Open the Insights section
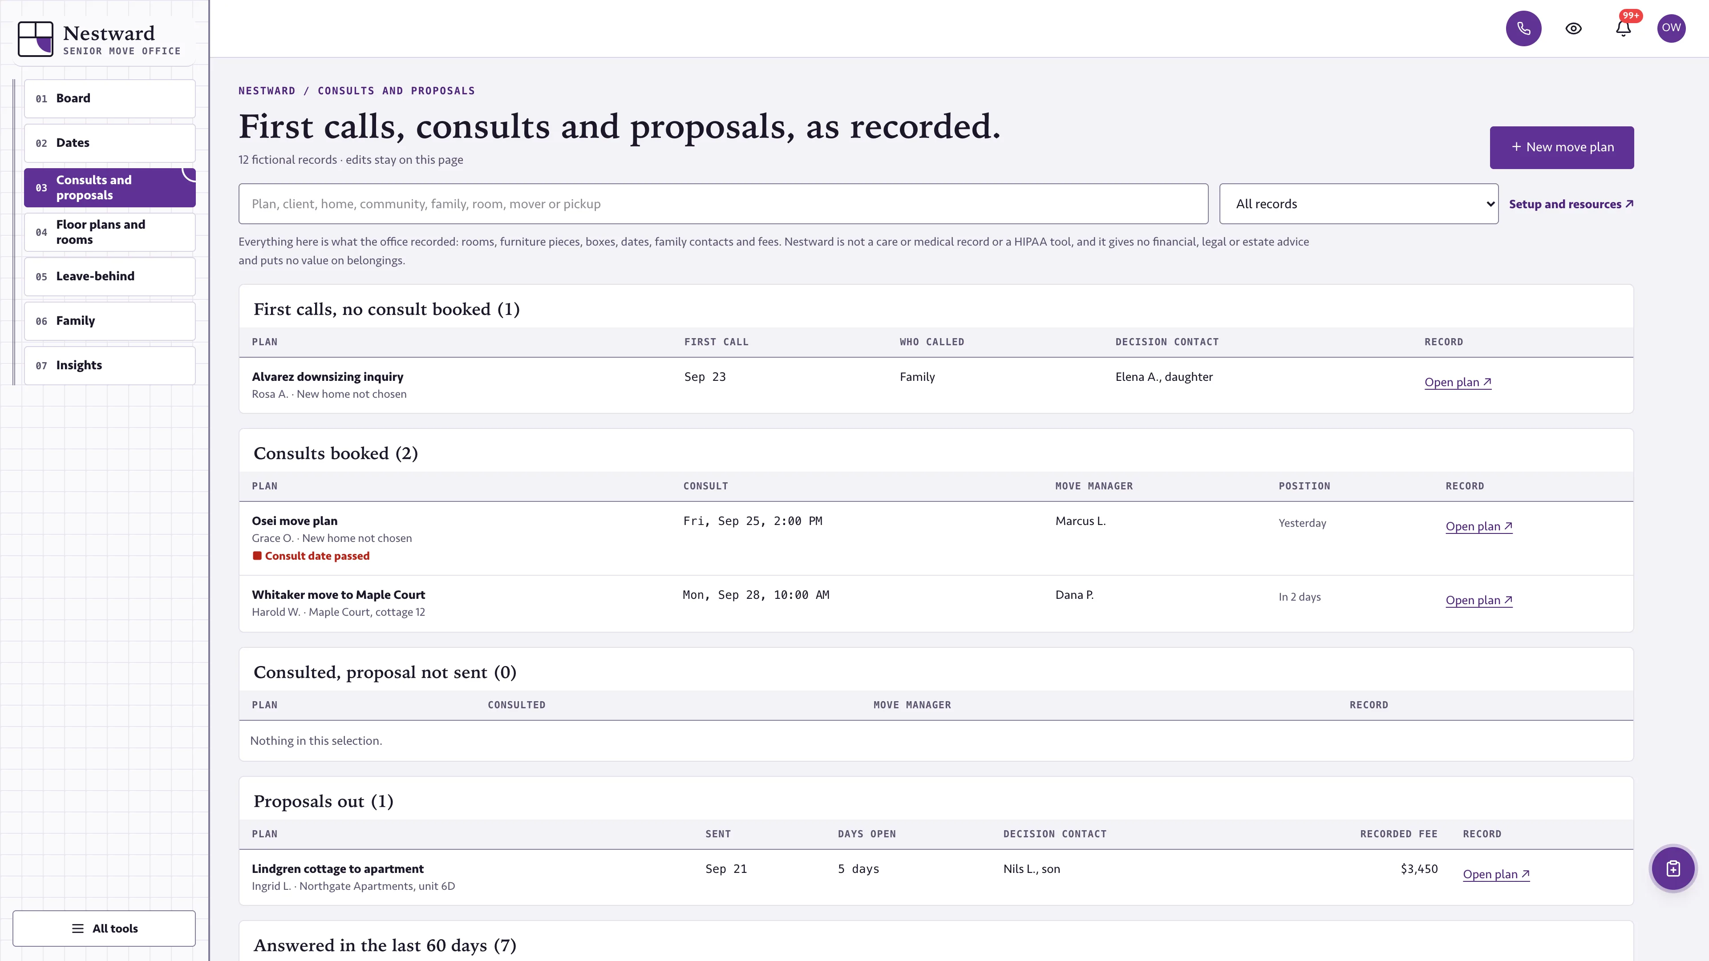Screen dimensions: 1709x961 click(x=110, y=365)
